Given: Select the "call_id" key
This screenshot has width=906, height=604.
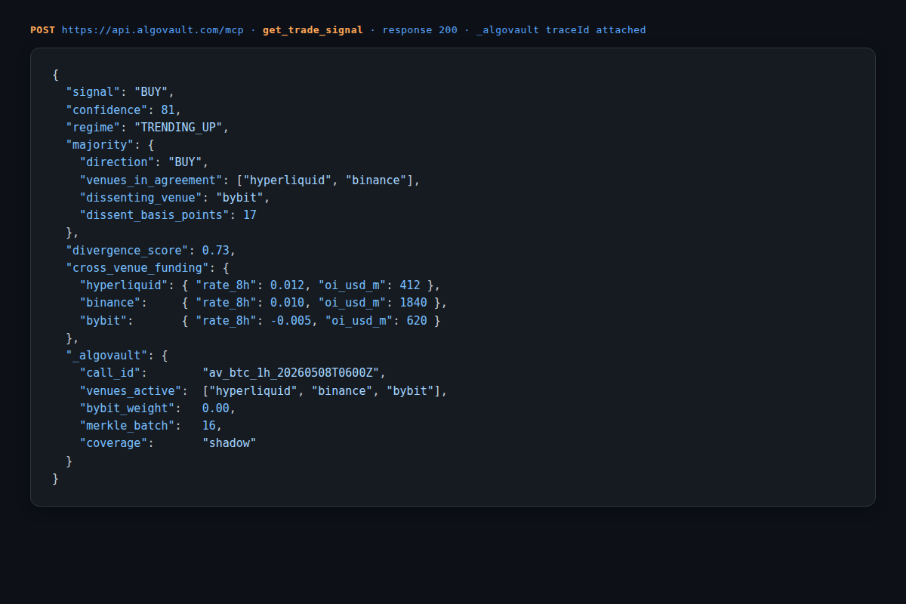Looking at the screenshot, I should (111, 373).
